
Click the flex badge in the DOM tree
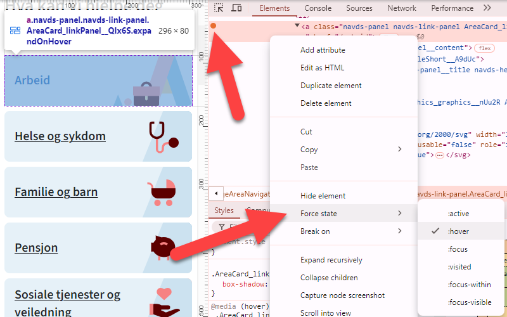(x=484, y=48)
